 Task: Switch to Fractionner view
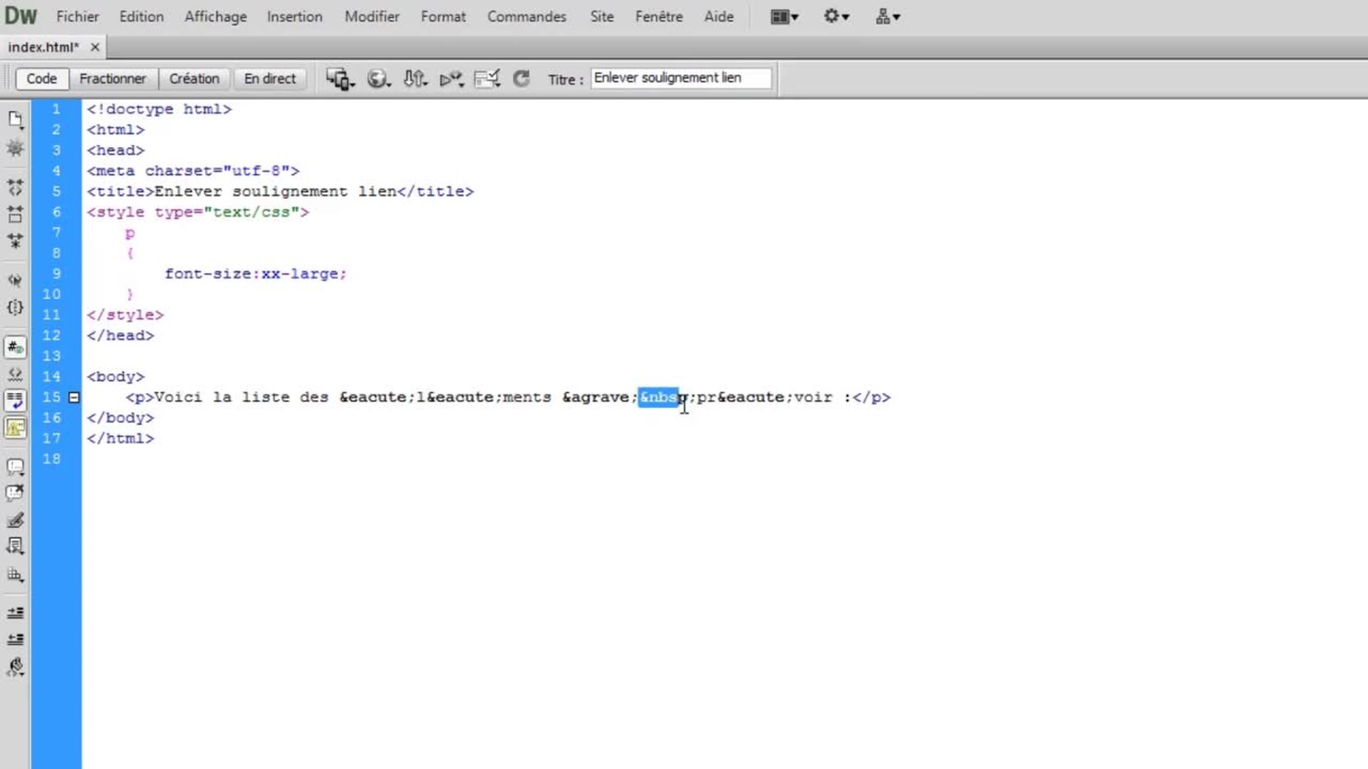coord(113,78)
